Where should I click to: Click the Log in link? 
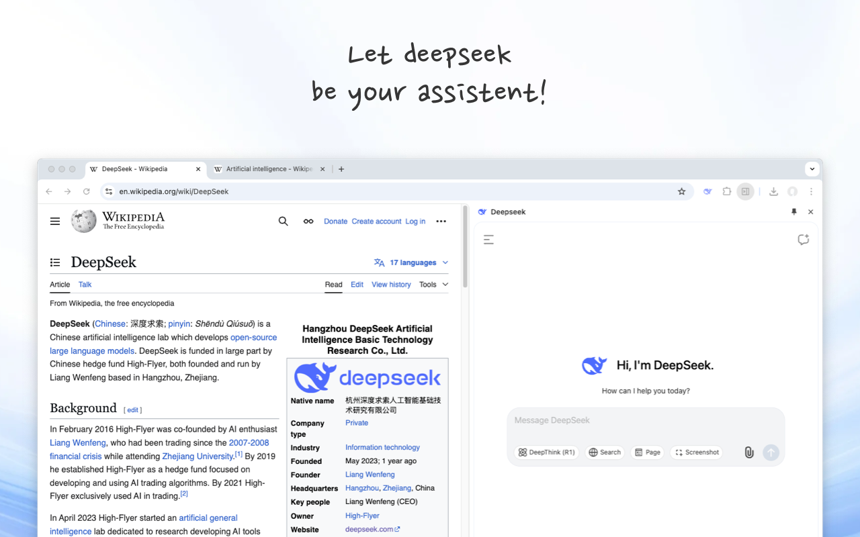(415, 222)
